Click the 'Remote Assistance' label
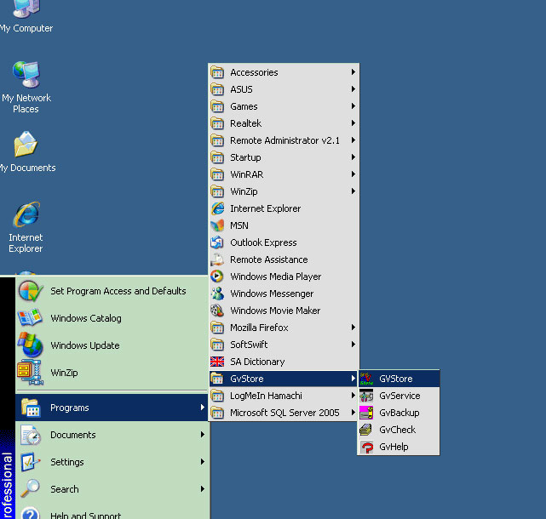The width and height of the screenshot is (546, 519). tap(269, 259)
